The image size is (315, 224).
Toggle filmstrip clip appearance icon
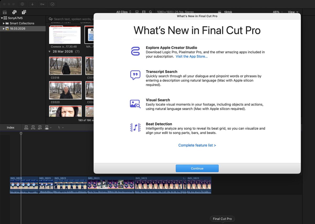click(144, 12)
